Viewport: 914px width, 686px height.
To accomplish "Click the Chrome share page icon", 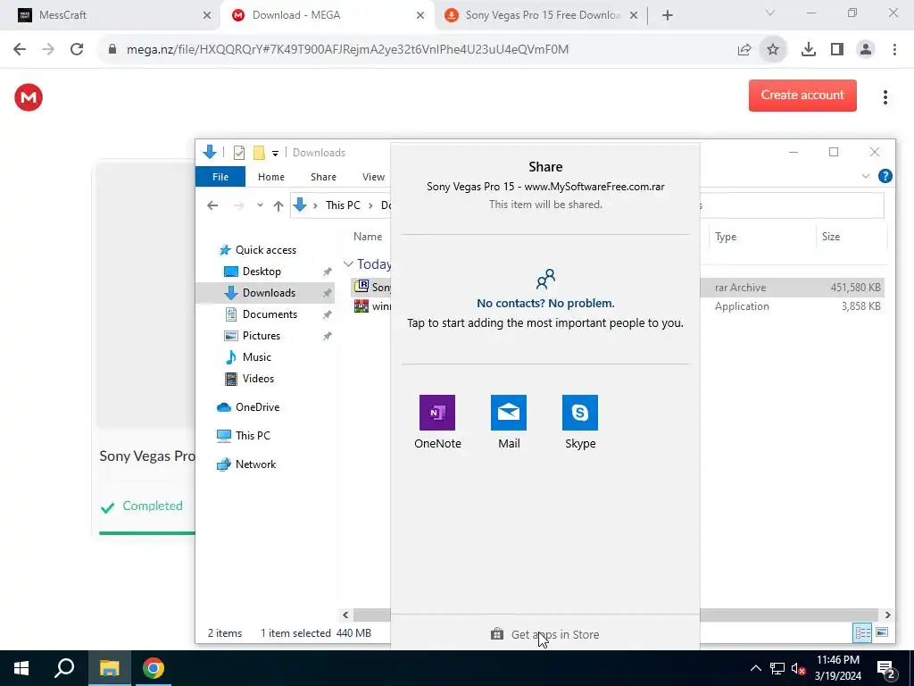I will pos(744,50).
